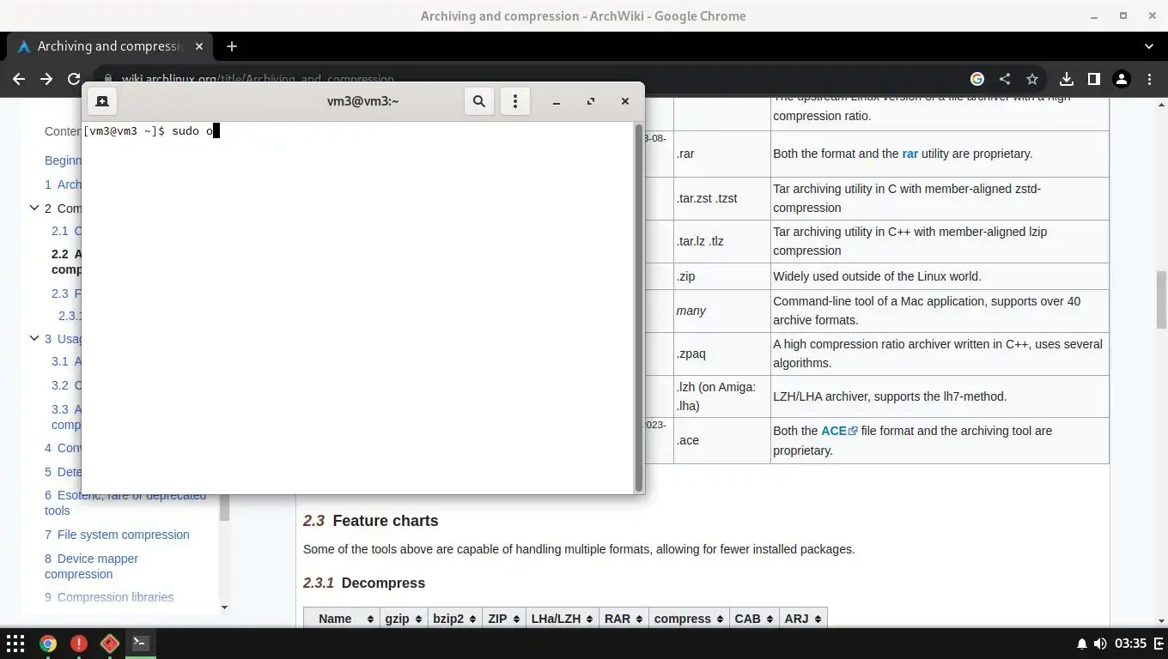This screenshot has height=659, width=1168.
Task: Bookmark this page with the star
Action: [1032, 79]
